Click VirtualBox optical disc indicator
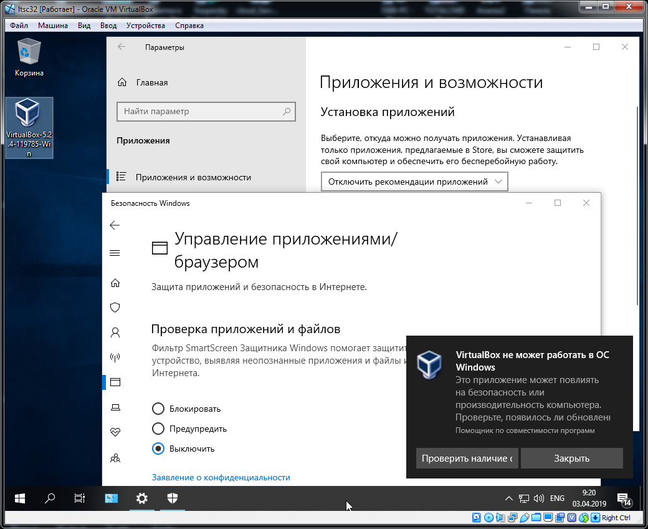648x529 pixels. 488,517
